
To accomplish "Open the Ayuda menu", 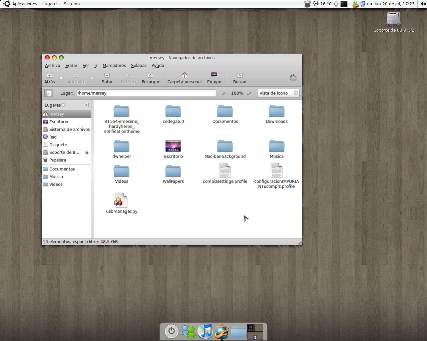I will pyautogui.click(x=158, y=66).
